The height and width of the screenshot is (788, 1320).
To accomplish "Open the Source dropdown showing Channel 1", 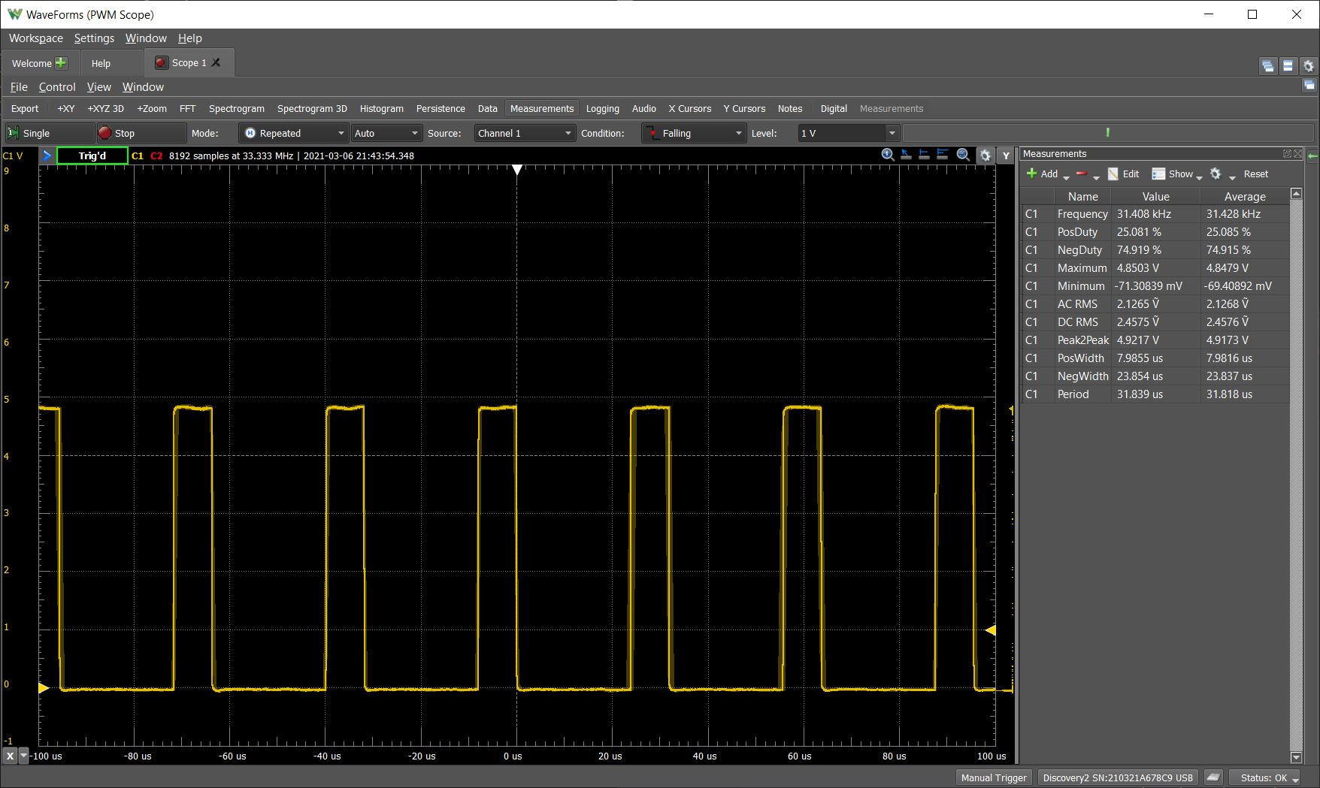I will (525, 133).
